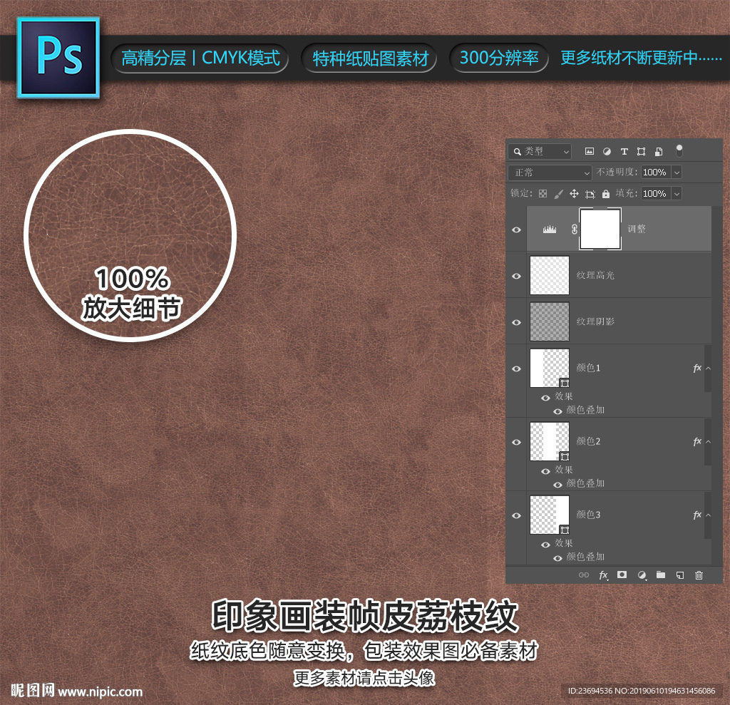The image size is (730, 705).
Task: Click the fx badge on 颜色3 layer
Action: (x=697, y=515)
